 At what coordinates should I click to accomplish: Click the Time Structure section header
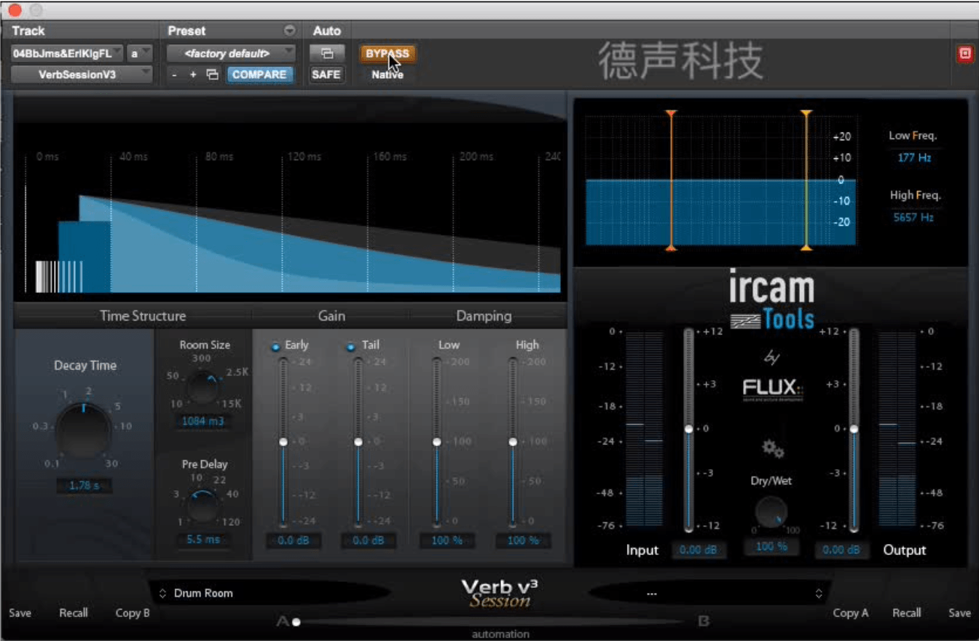(143, 315)
